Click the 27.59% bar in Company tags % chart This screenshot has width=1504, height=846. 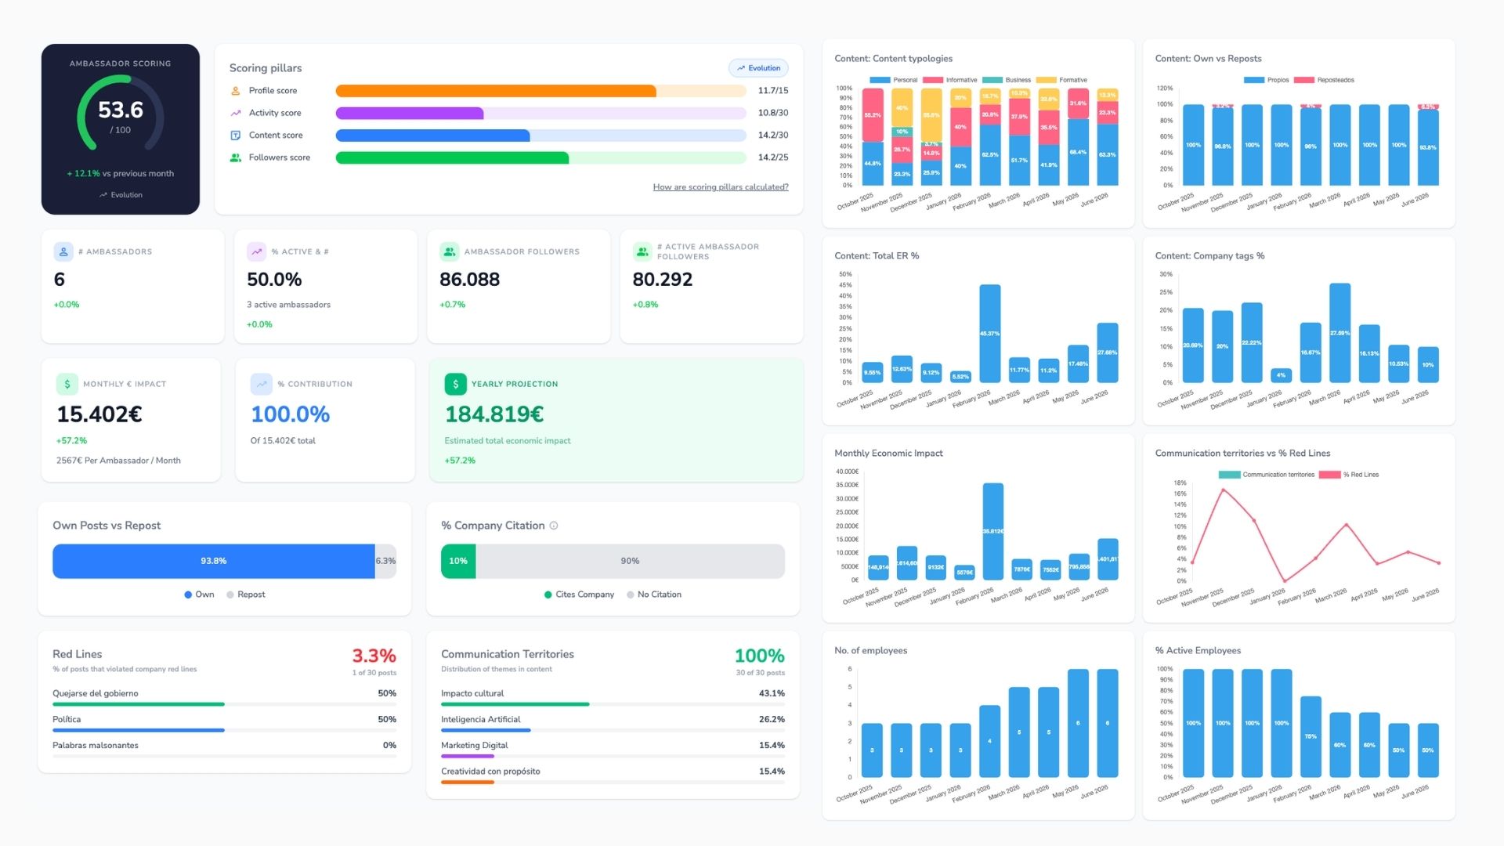click(1340, 333)
